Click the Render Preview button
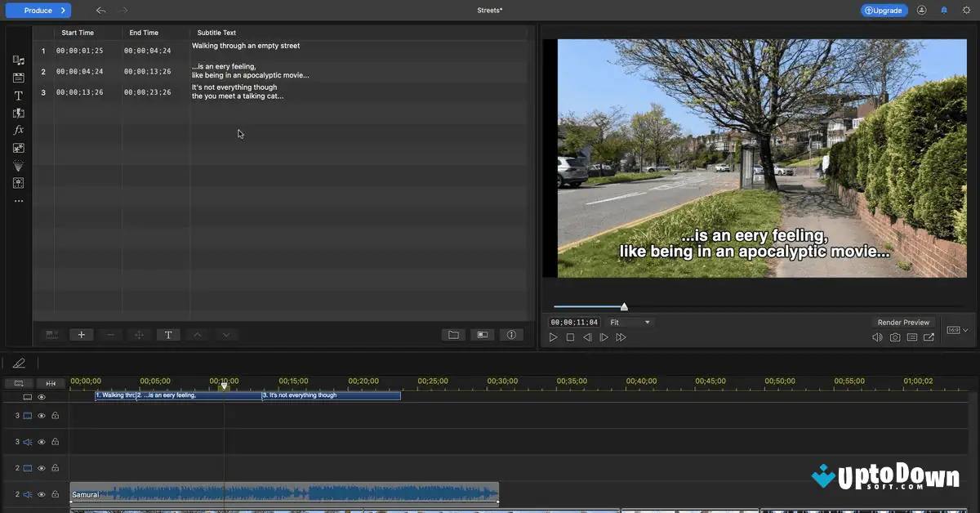Viewport: 980px width, 513px height. pyautogui.click(x=903, y=323)
